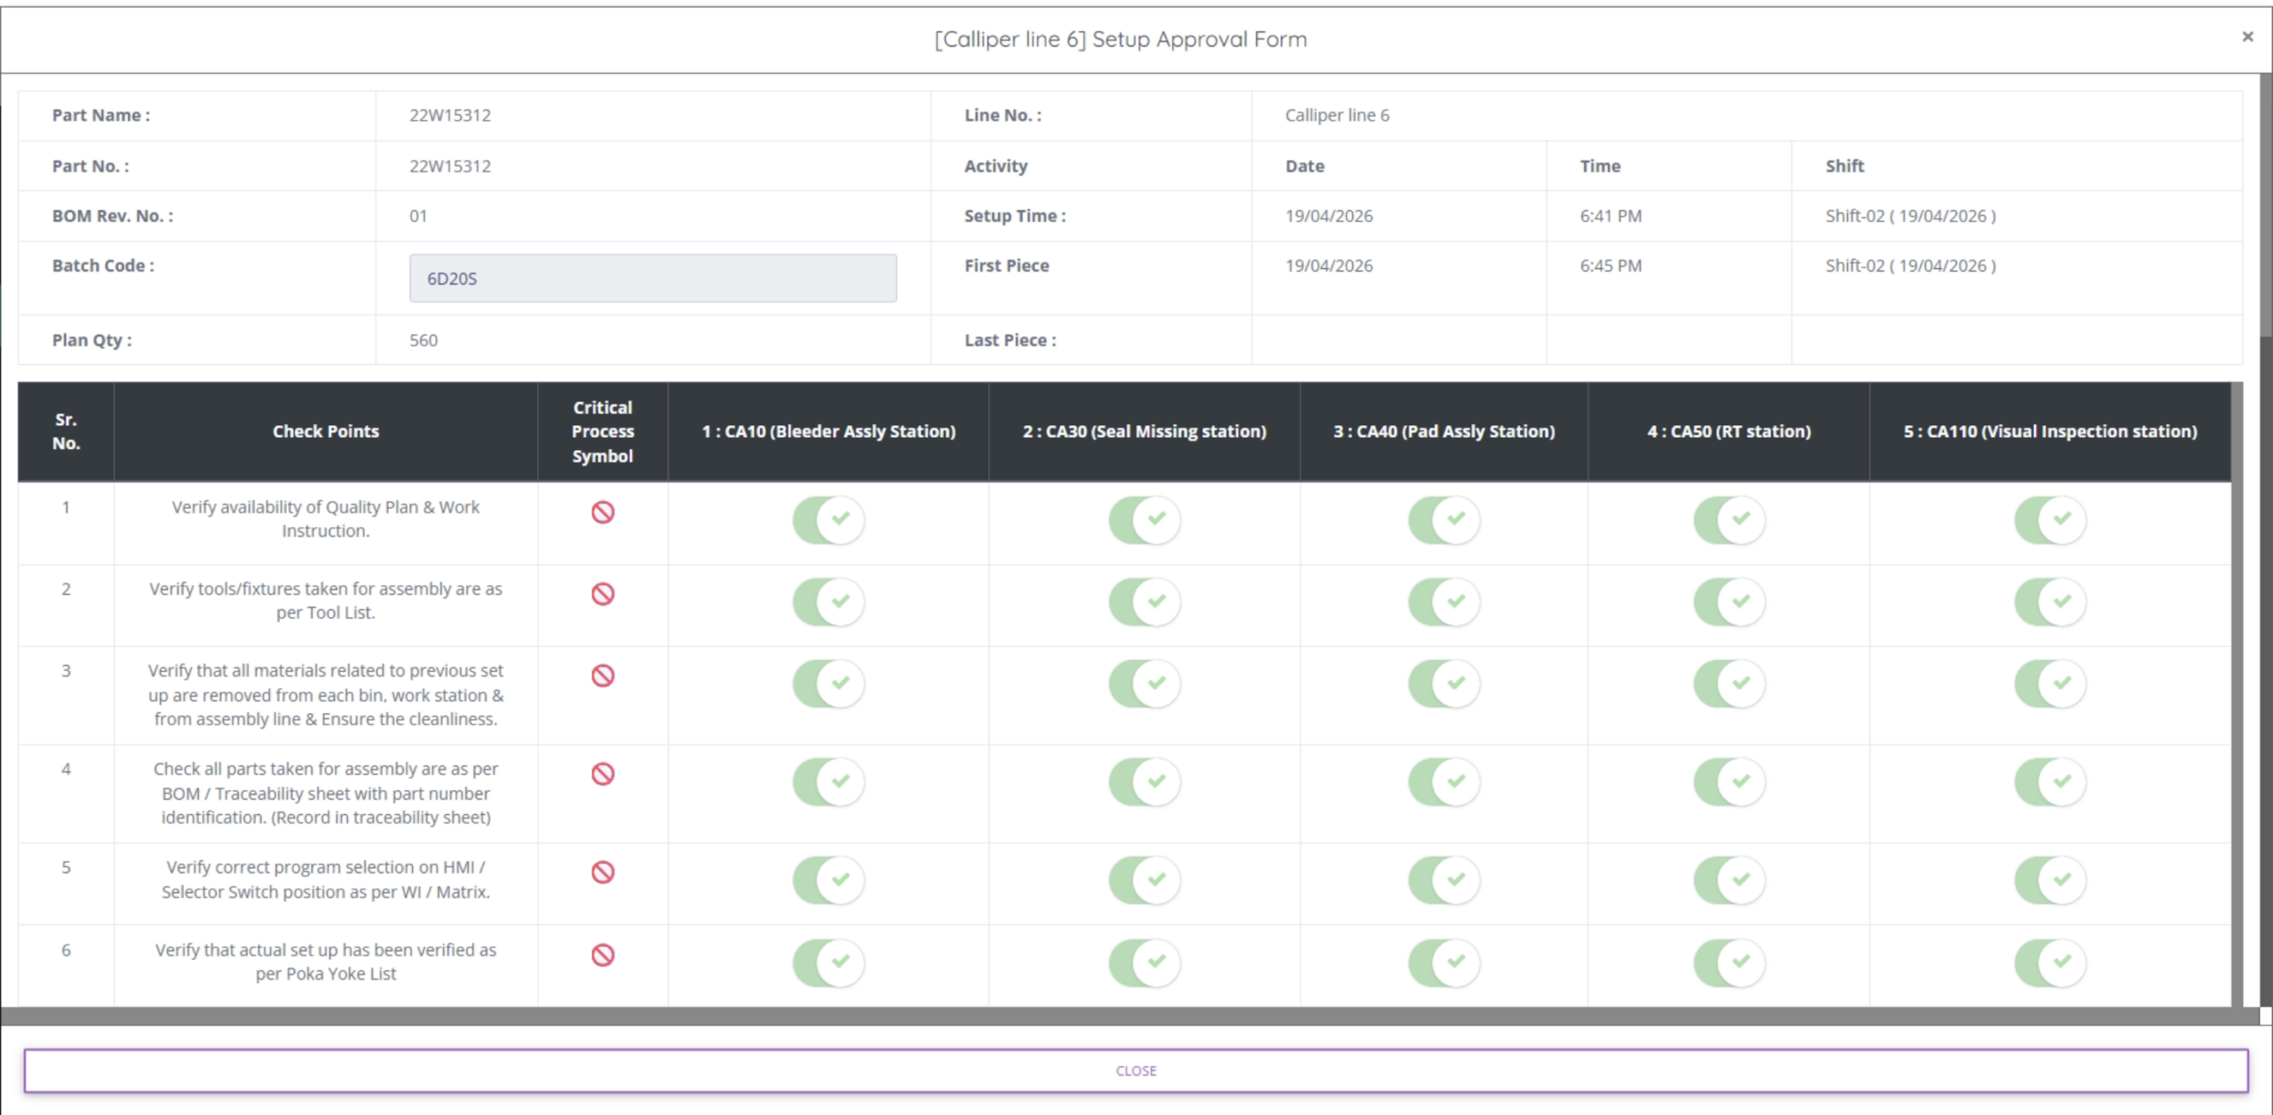
Task: Click the Batch Code input field 6D20S
Action: [653, 278]
